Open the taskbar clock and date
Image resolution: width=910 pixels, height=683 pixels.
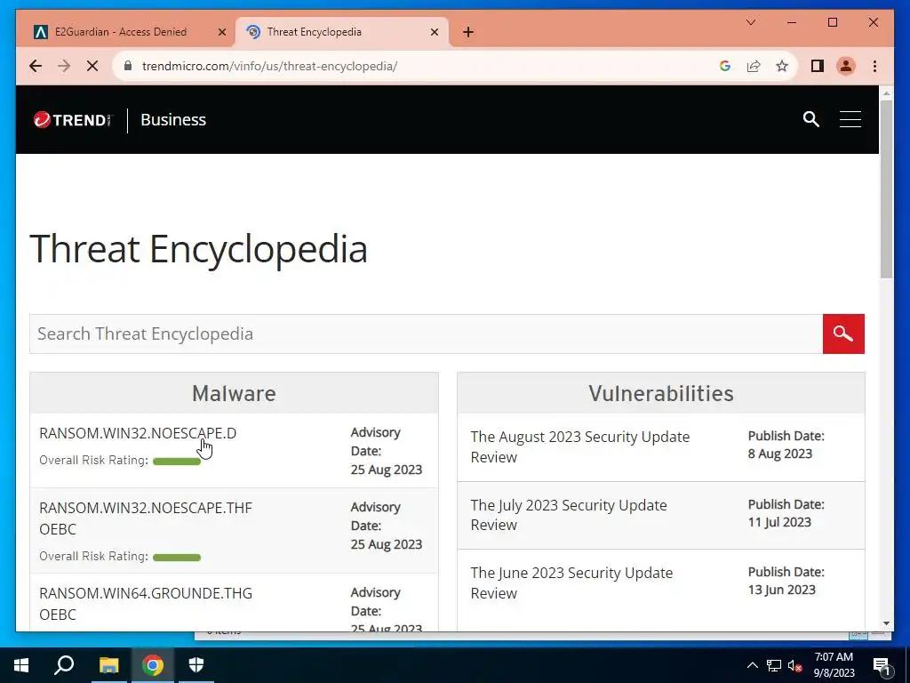(x=834, y=665)
